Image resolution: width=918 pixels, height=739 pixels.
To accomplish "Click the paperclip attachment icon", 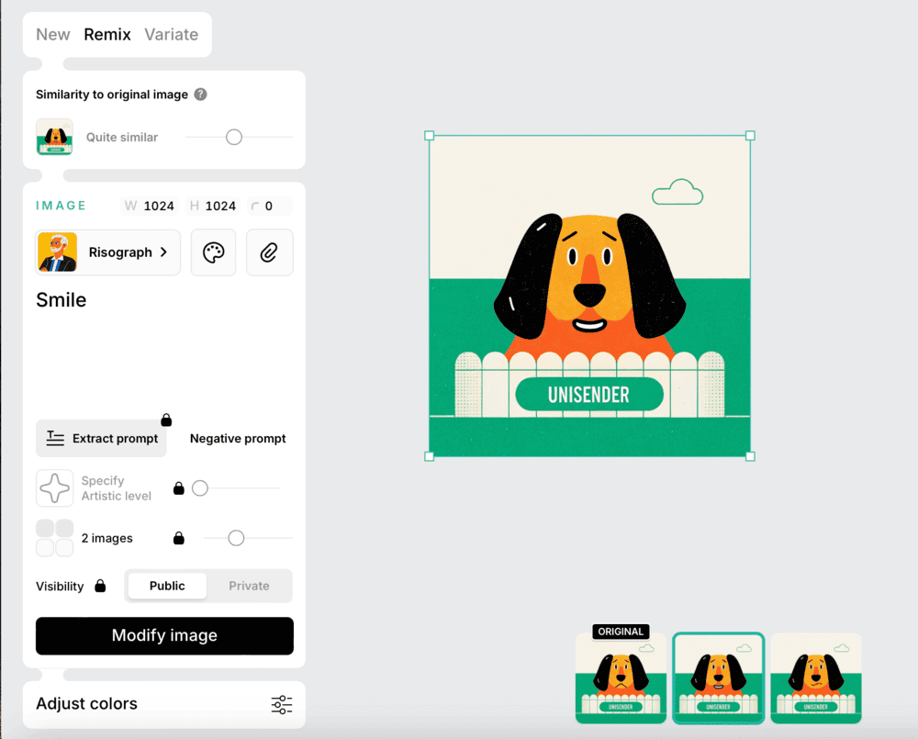I will click(269, 252).
